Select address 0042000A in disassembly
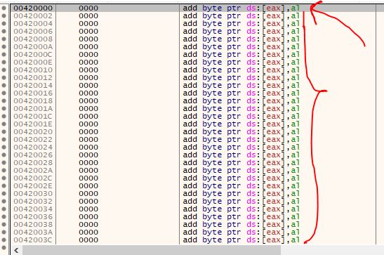This screenshot has width=384, height=255. coord(33,47)
